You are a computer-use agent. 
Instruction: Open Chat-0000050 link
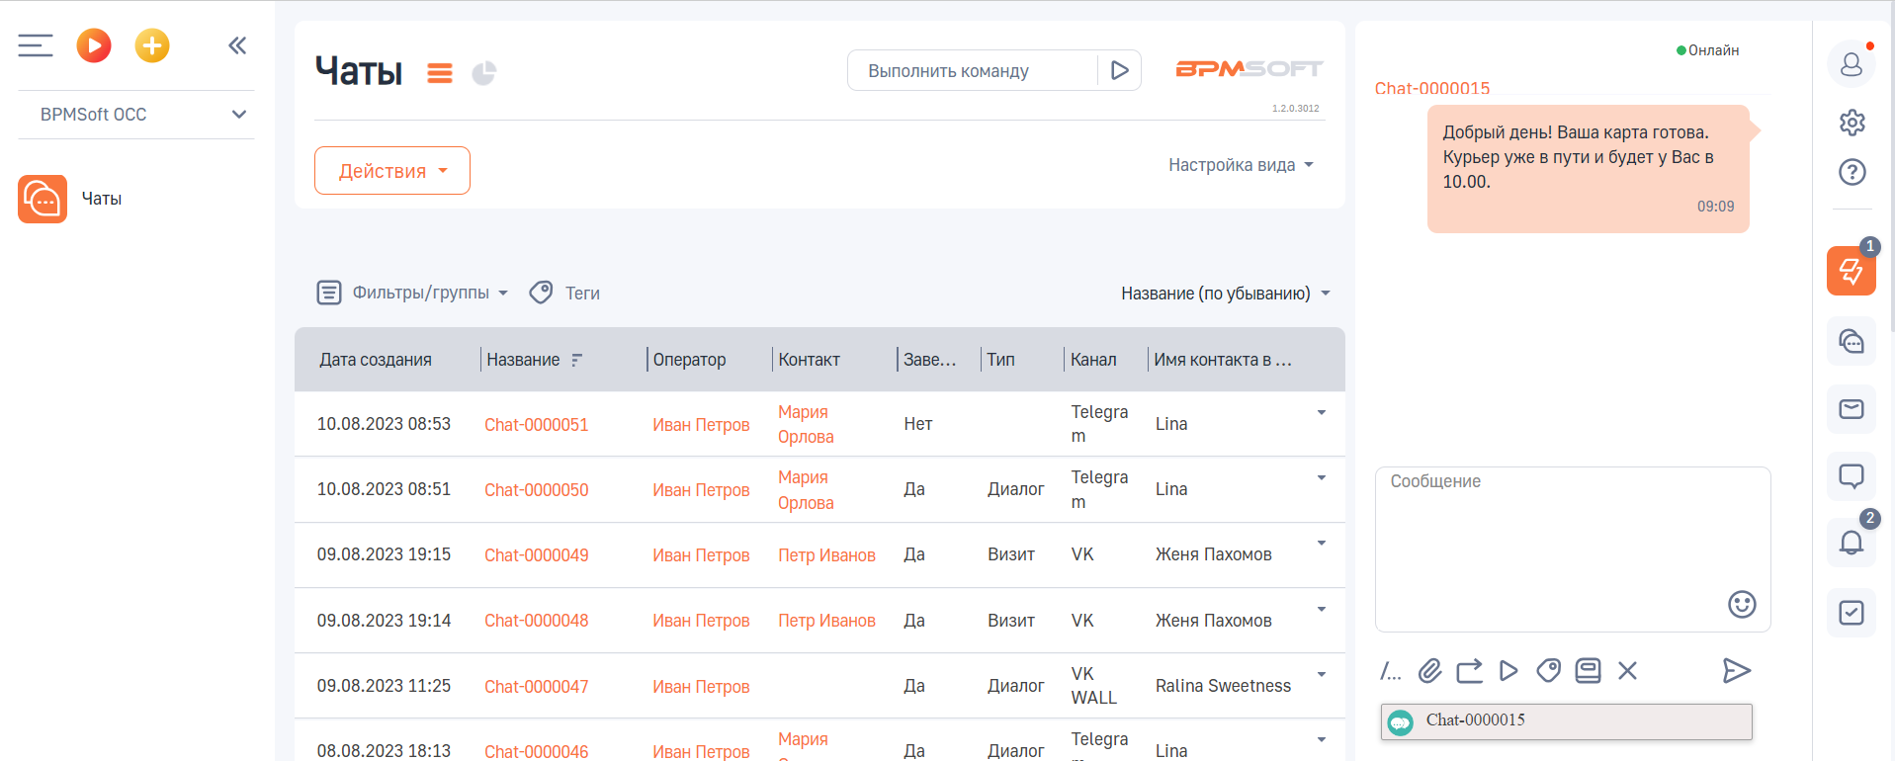coord(536,490)
